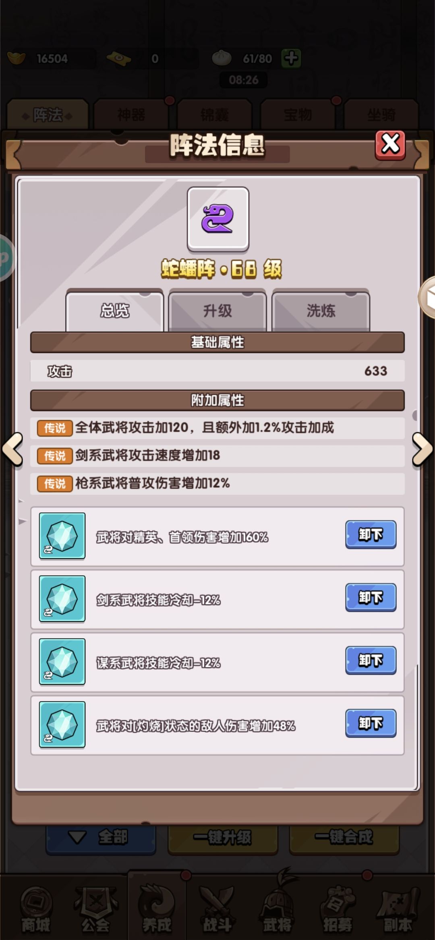The height and width of the screenshot is (940, 435).
Task: Open the 神器 tab behind the dialog
Action: click(131, 115)
